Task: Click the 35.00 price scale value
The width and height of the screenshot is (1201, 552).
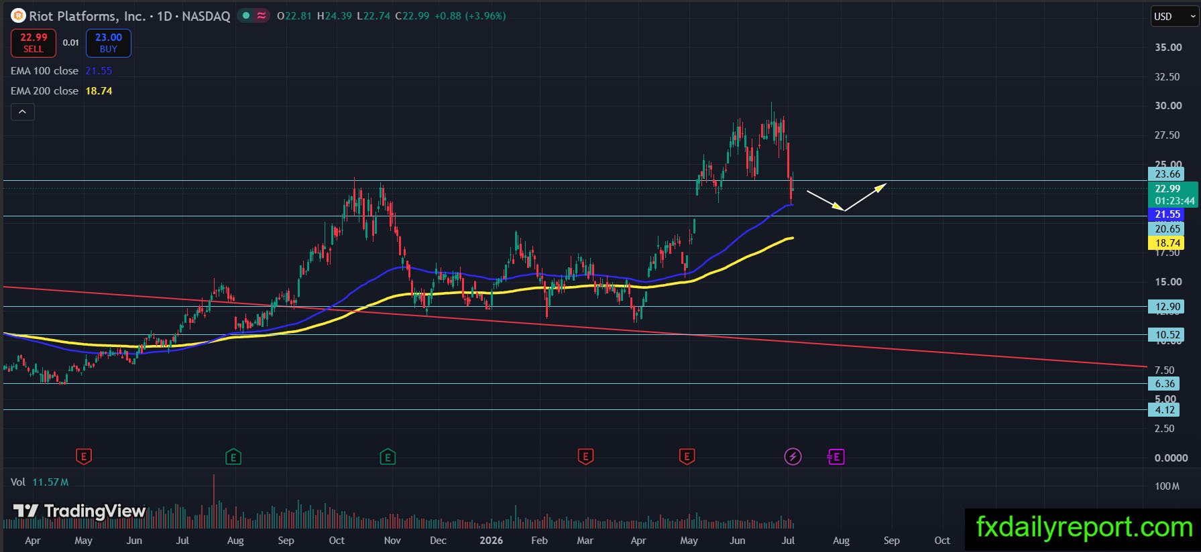Action: pyautogui.click(x=1168, y=48)
